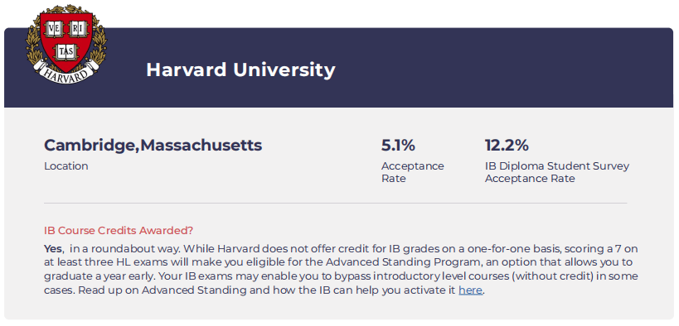Click the 12.2% IB survey rate figure
The width and height of the screenshot is (679, 326).
point(507,146)
